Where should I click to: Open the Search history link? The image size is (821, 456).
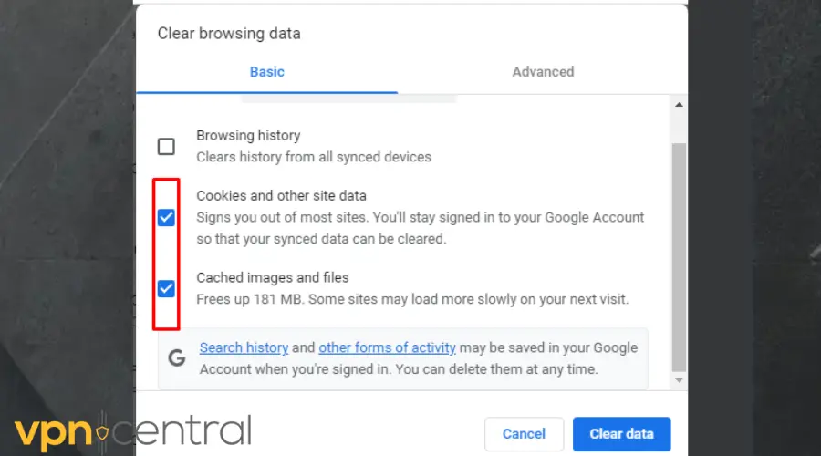pyautogui.click(x=244, y=347)
